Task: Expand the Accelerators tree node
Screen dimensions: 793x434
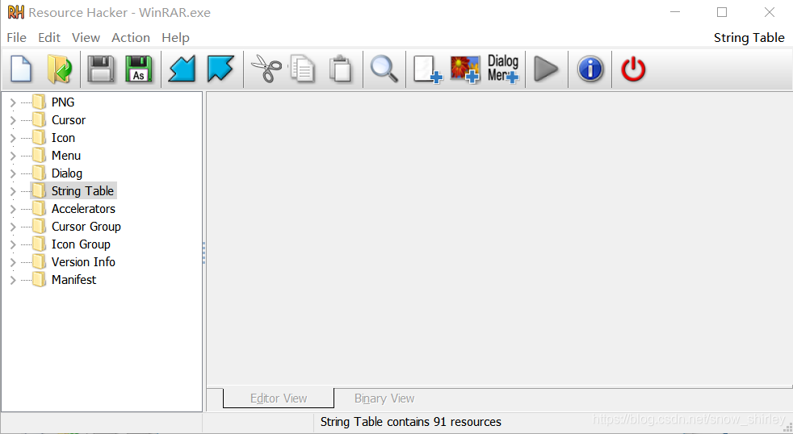Action: (13, 209)
